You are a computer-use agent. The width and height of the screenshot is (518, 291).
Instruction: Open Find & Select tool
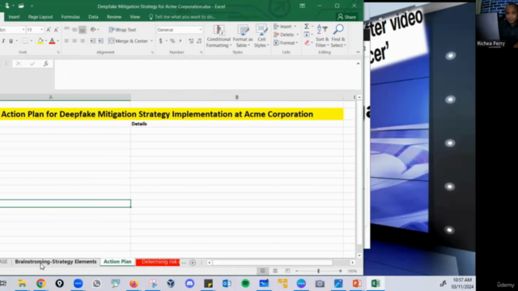pyautogui.click(x=338, y=36)
